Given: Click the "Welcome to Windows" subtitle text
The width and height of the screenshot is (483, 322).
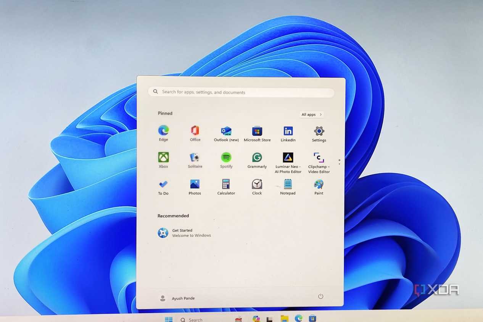Looking at the screenshot, I should (x=192, y=235).
